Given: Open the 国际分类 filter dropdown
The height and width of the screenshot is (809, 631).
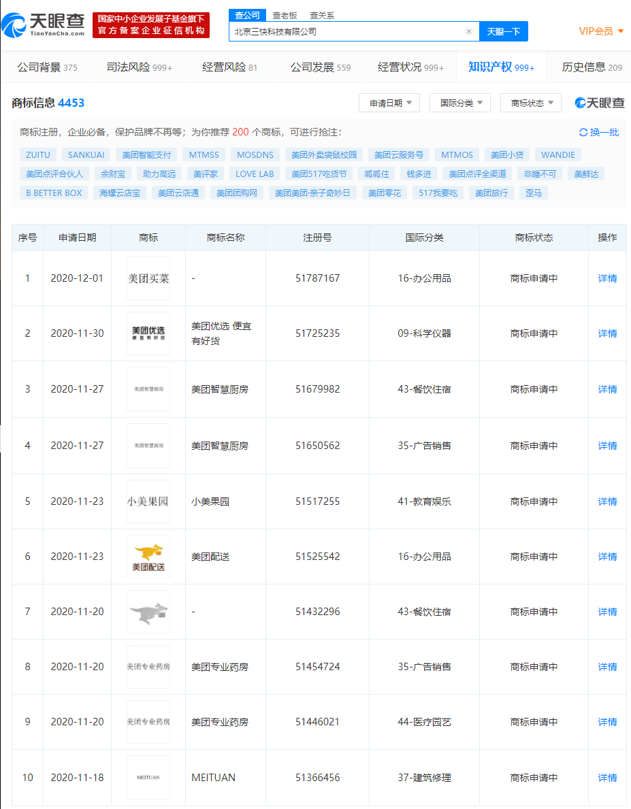Looking at the screenshot, I should (x=460, y=103).
